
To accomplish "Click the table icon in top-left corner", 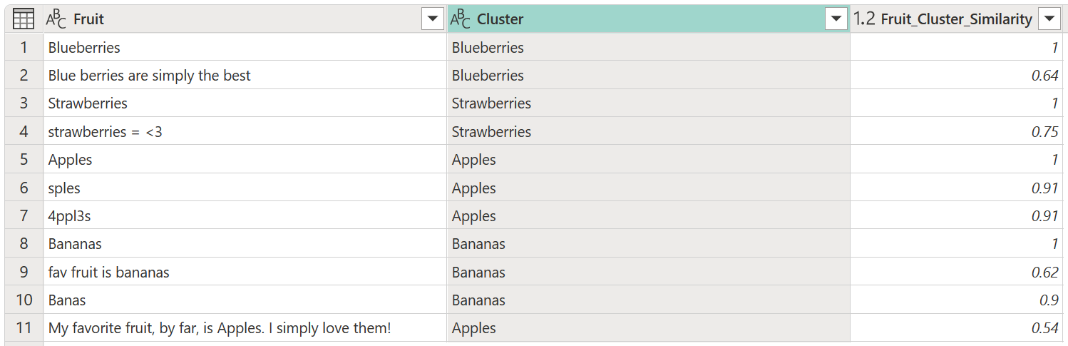I will [x=24, y=19].
